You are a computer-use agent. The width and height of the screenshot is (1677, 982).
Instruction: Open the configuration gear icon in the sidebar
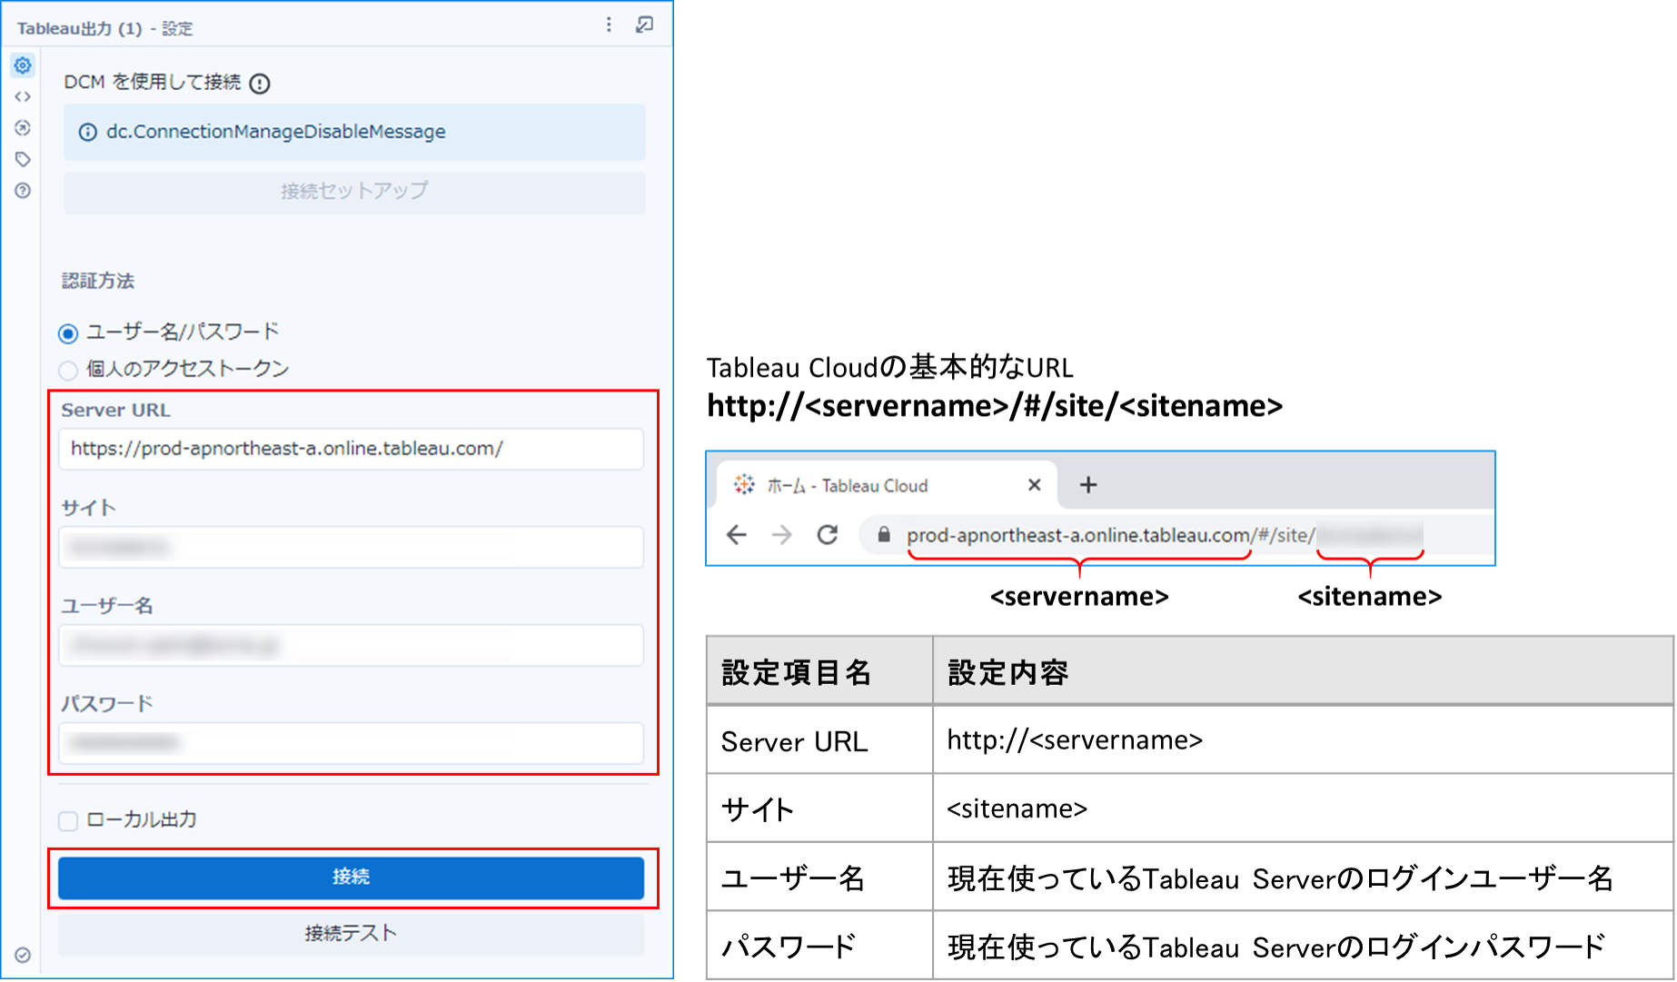tap(23, 65)
